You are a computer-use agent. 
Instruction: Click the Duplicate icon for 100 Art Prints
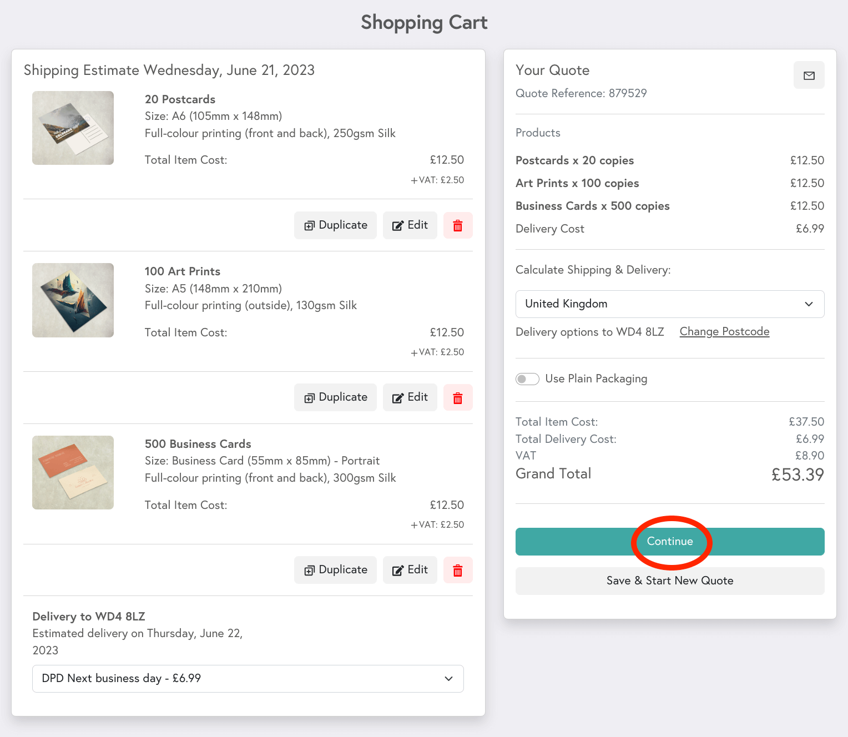(310, 397)
